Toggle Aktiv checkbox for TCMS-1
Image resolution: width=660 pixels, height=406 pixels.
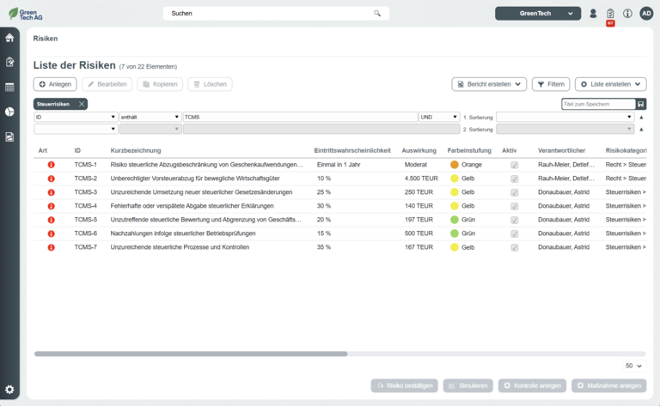pos(515,165)
